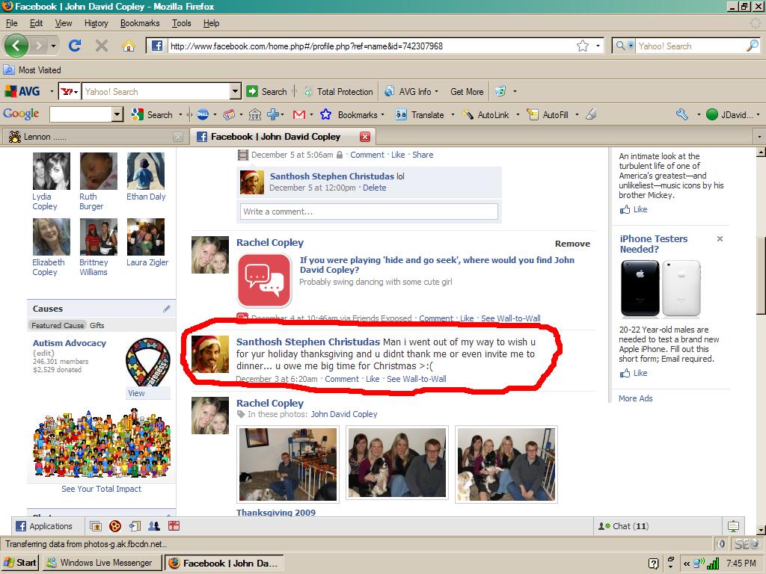
Task: Click Write a comment field
Action: click(369, 212)
